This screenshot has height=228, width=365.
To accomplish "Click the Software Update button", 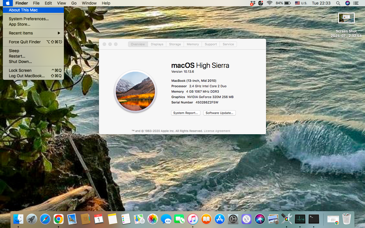I will point(219,113).
